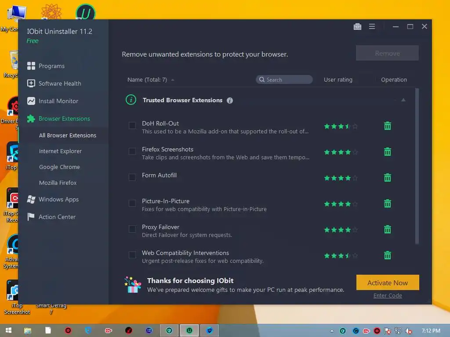
Task: Click the welcome gift box icon
Action: tap(133, 284)
